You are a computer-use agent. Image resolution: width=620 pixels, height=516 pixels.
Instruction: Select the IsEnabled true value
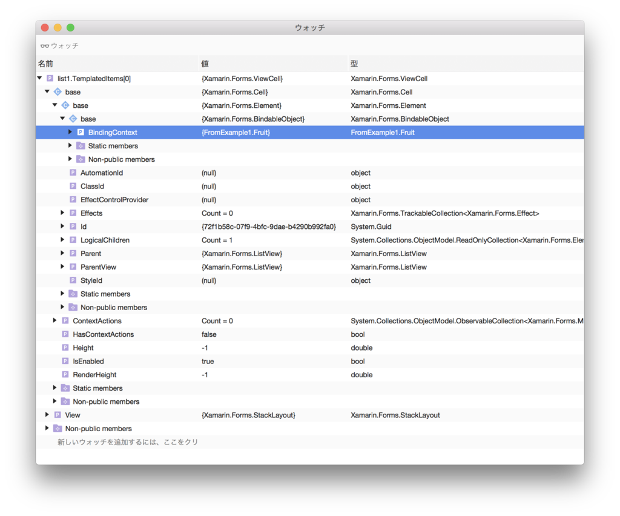pyautogui.click(x=208, y=361)
